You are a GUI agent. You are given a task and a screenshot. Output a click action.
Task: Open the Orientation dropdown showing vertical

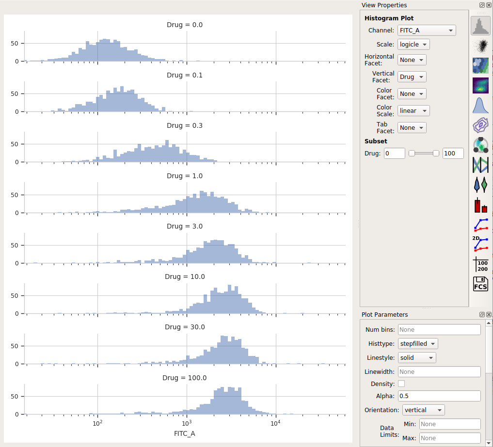(x=424, y=410)
